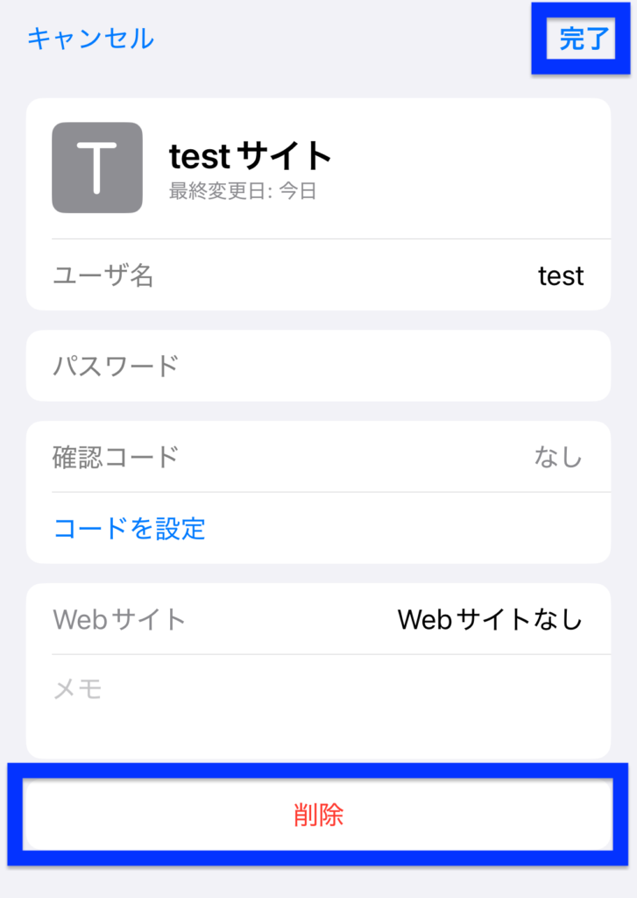This screenshot has height=898, width=637.
Task: Open the コードを設定 link
Action: 130,528
